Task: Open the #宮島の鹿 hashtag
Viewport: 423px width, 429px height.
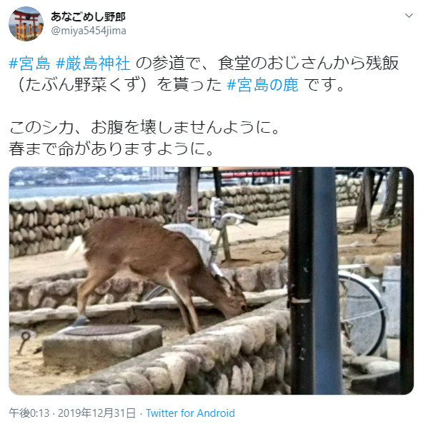Action: coord(262,84)
